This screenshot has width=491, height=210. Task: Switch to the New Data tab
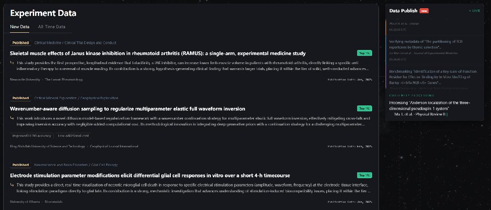pos(20,27)
